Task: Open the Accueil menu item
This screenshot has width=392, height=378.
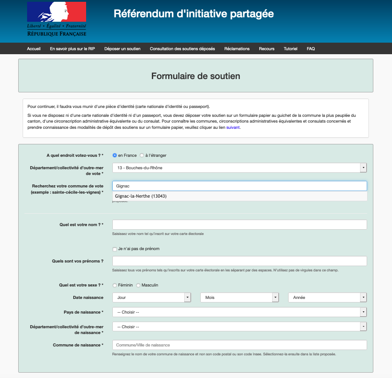Action: pyautogui.click(x=34, y=49)
